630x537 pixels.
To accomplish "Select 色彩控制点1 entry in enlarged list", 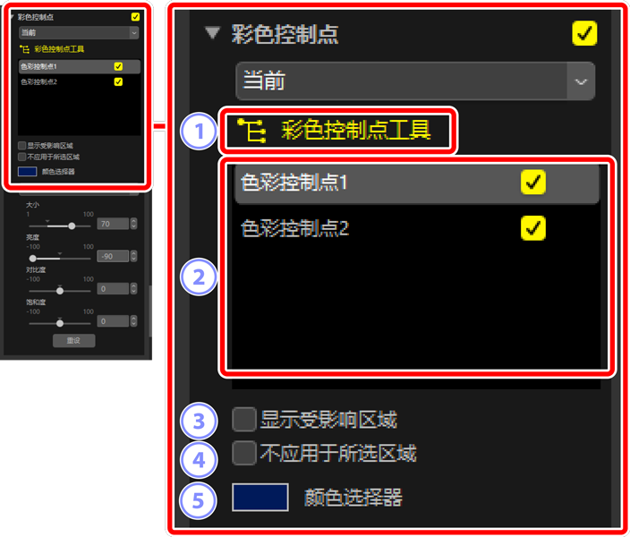I will coord(417,183).
